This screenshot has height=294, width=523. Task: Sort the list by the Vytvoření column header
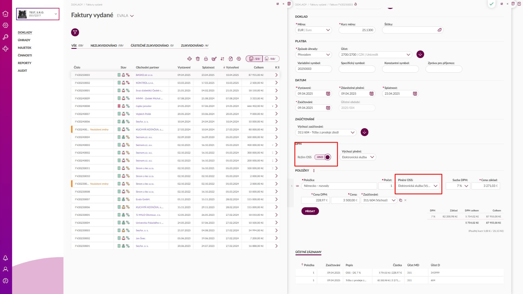[x=231, y=67]
